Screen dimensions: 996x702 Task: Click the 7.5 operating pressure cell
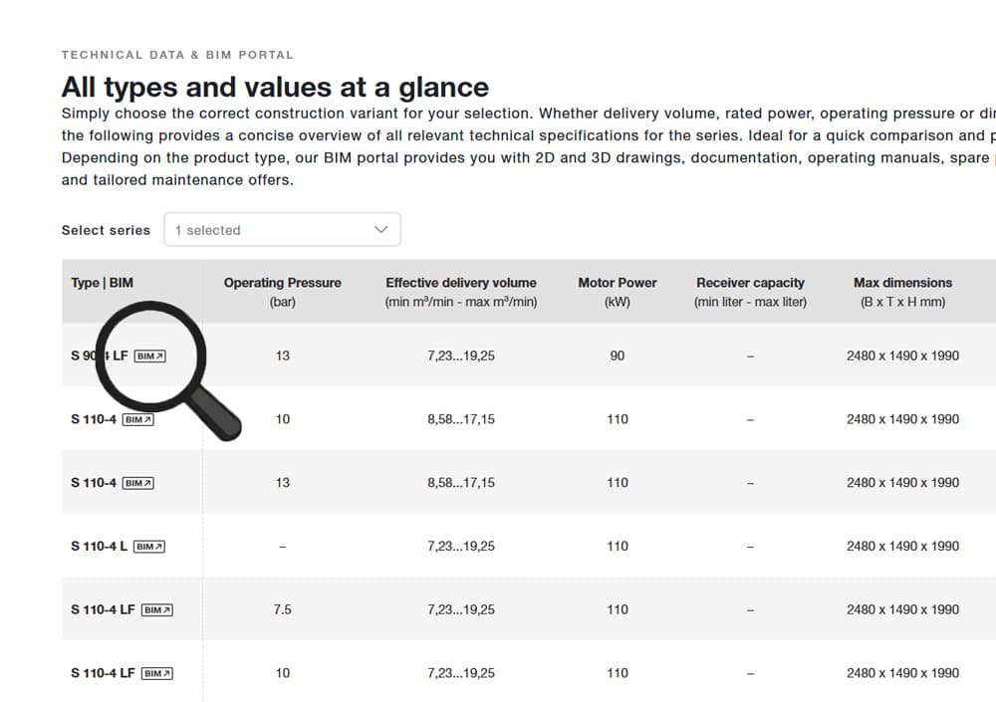[x=282, y=609]
